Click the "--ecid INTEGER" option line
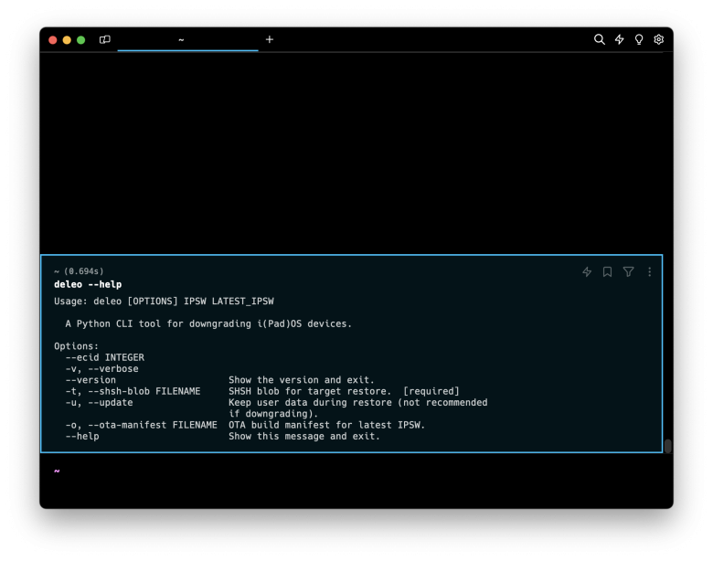713x561 pixels. [104, 357]
